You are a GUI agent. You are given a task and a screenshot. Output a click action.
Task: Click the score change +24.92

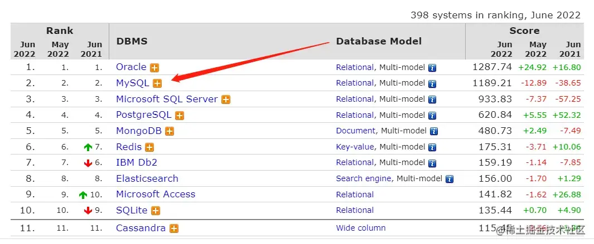[x=532, y=68]
